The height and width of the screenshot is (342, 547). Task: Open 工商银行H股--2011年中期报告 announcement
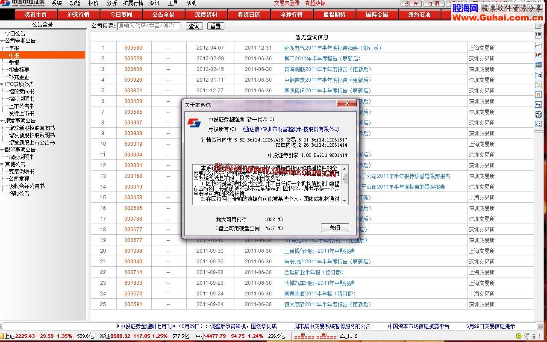coord(320,251)
